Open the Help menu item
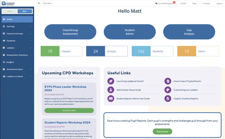This screenshot has height=139, width=225. (x=194, y=3)
